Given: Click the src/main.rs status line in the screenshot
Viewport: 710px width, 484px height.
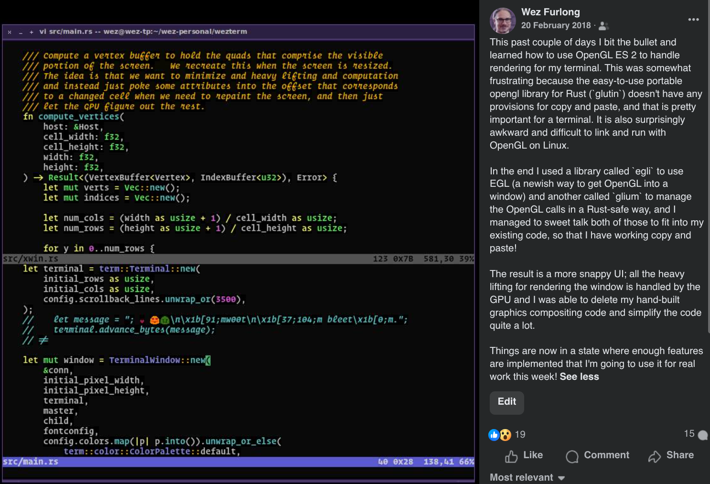Looking at the screenshot, I should tap(31, 462).
